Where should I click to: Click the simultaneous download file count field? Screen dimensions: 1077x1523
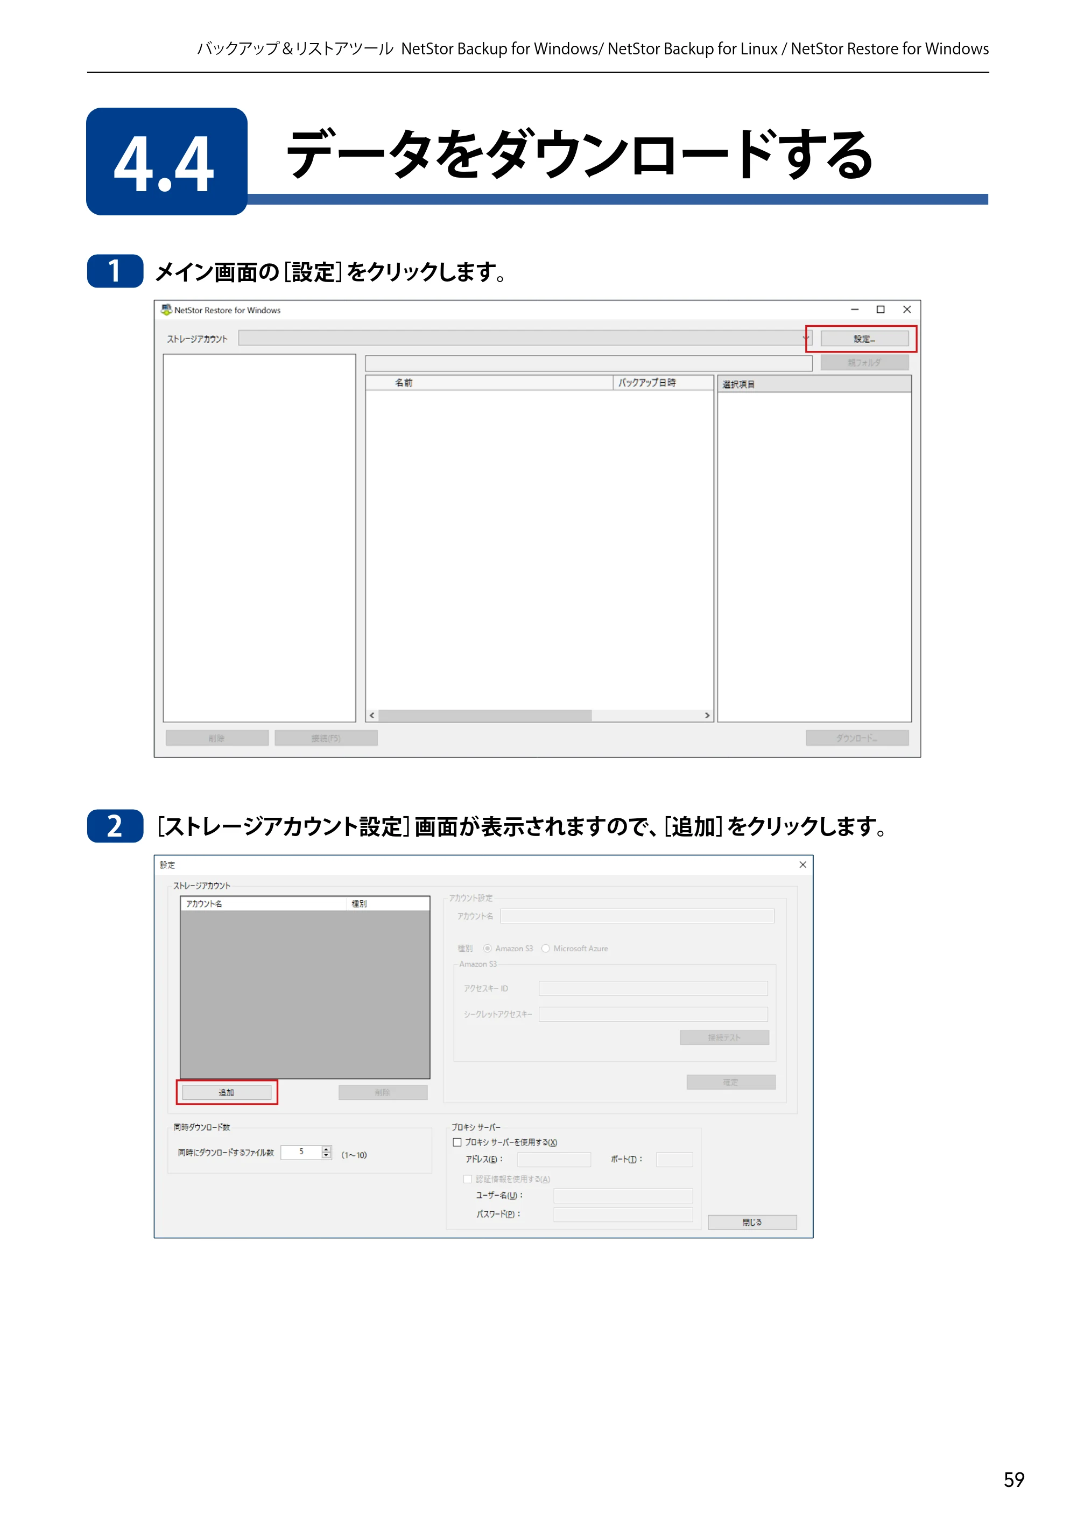tap(301, 1152)
